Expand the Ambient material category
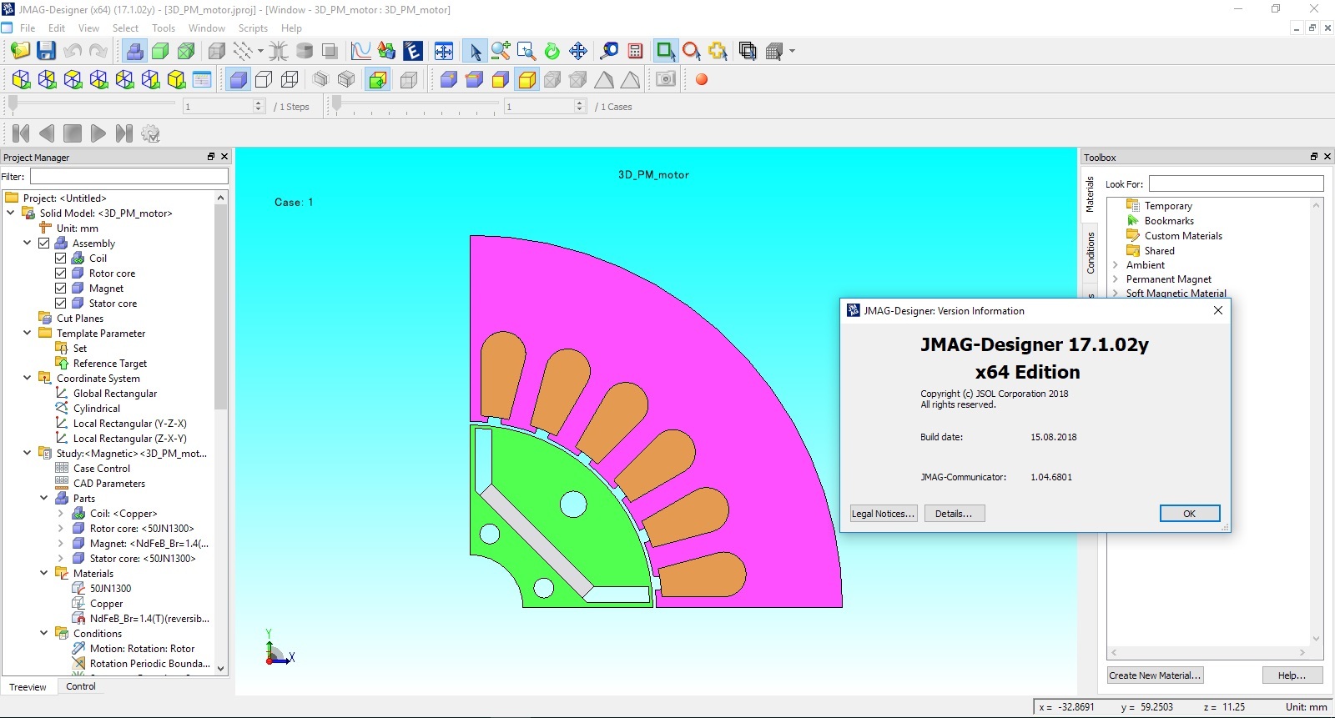This screenshot has height=718, width=1335. pos(1115,265)
